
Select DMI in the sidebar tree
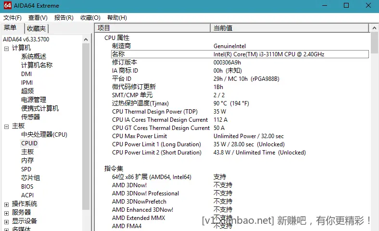click(x=26, y=74)
